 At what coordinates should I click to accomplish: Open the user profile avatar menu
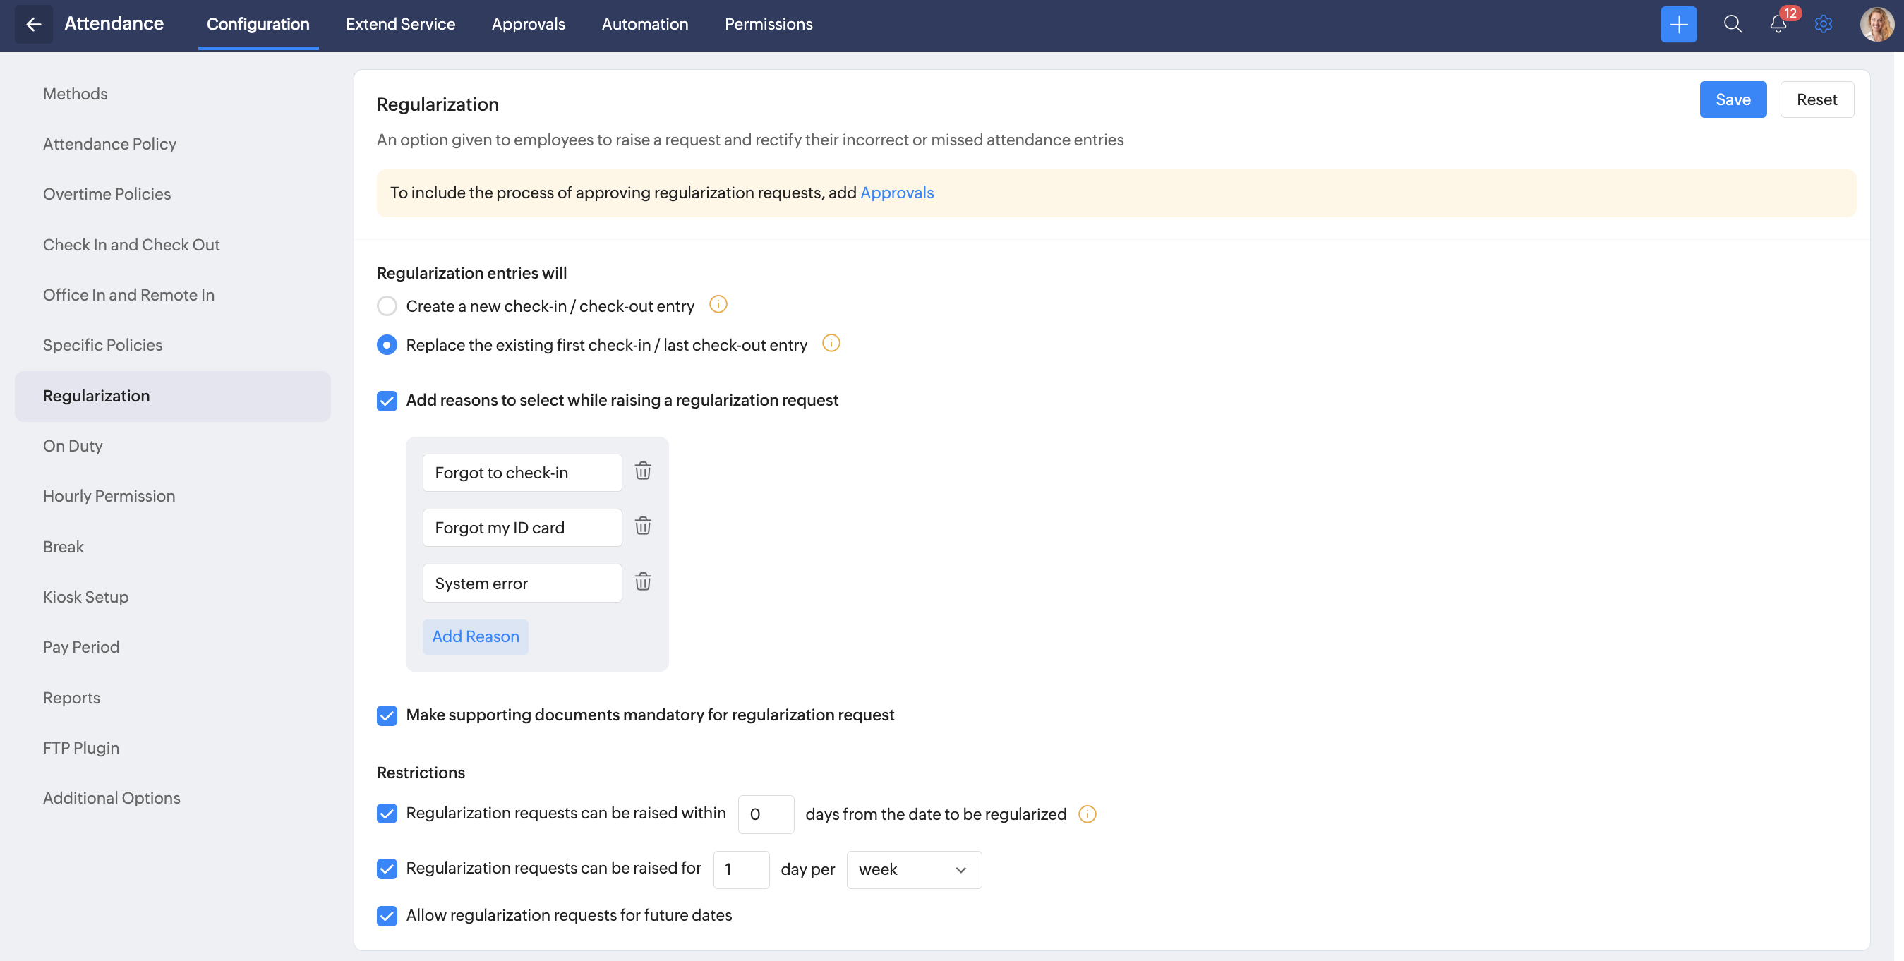[x=1875, y=25]
